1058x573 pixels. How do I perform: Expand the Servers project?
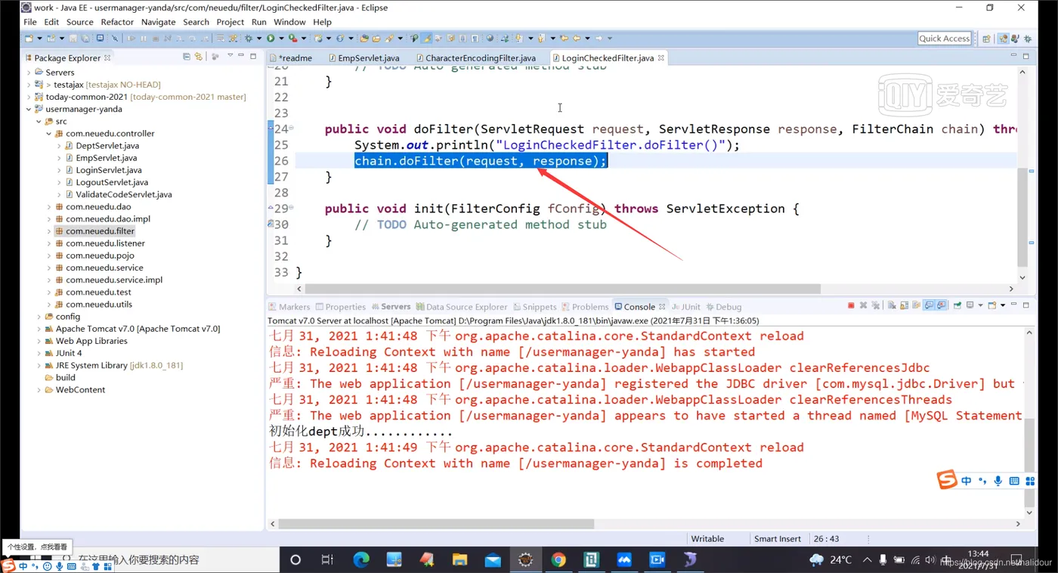coord(29,73)
